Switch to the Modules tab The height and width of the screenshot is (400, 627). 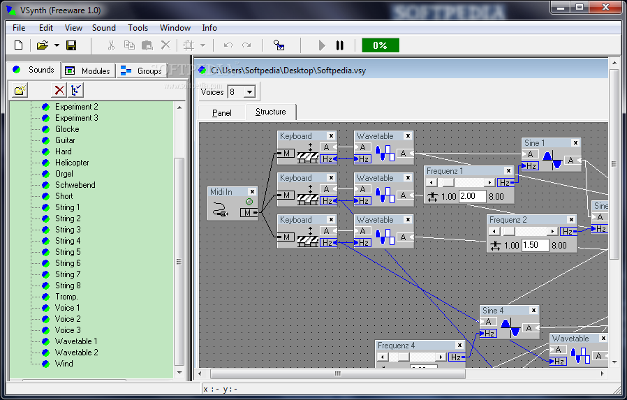88,71
